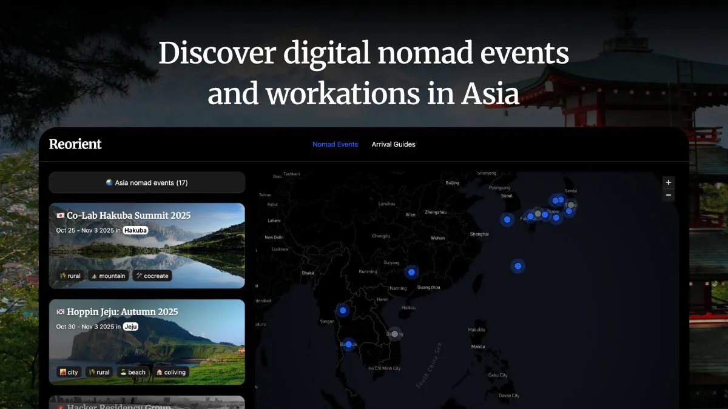Click the blue marker north of Yangon
Image resolution: width=728 pixels, height=409 pixels.
[343, 310]
